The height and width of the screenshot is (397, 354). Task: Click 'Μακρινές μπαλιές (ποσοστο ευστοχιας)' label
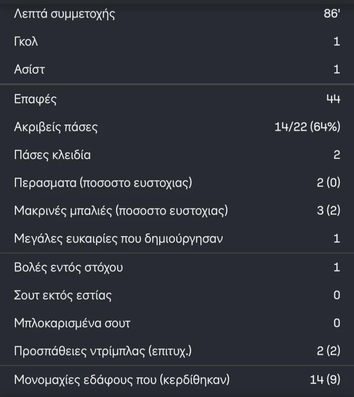pos(121,211)
